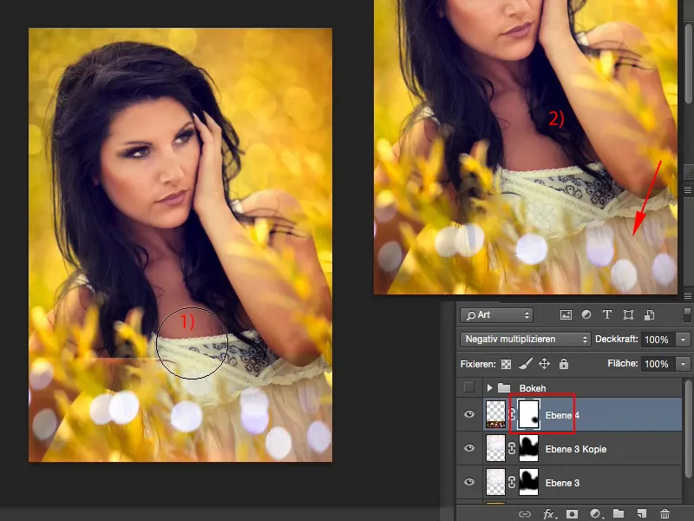
Task: Enable the 'Lock image pixels' brush icon
Action: [x=523, y=365]
